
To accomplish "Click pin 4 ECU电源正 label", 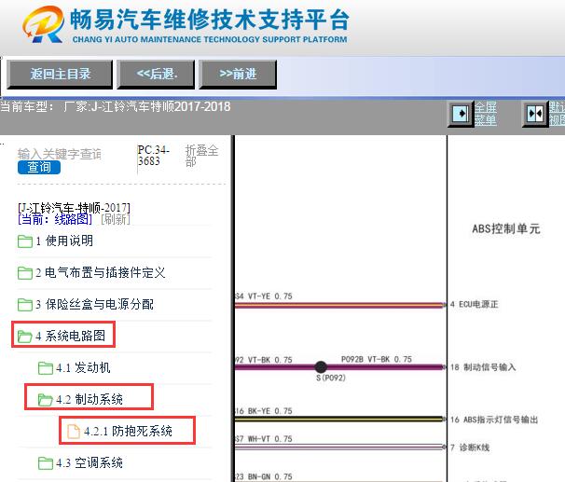I will click(475, 305).
